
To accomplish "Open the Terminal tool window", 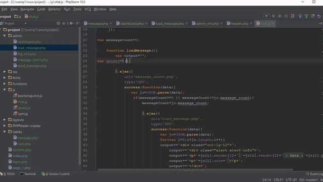I will click(28, 174).
